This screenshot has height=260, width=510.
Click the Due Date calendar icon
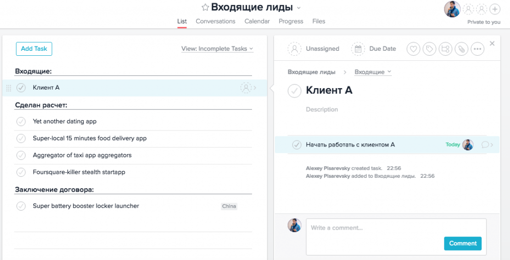point(358,49)
